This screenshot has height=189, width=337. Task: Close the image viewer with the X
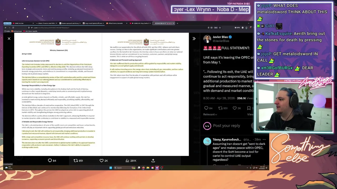9,39
